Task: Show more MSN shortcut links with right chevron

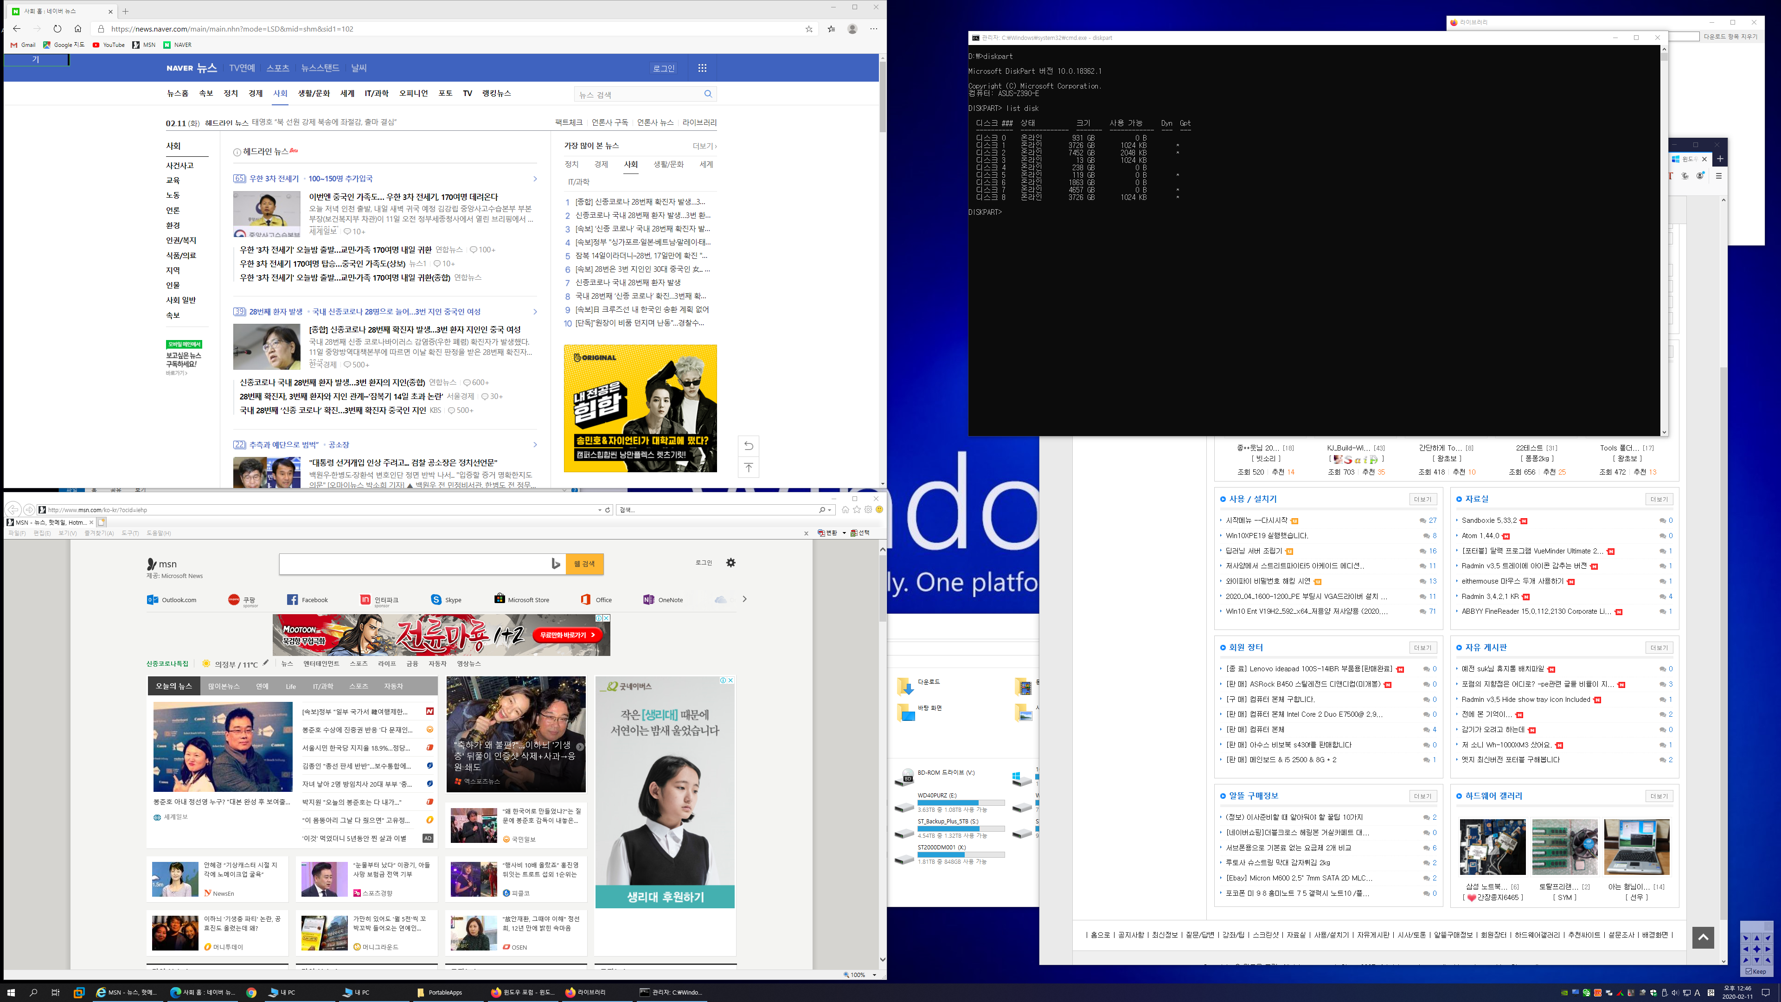Action: click(744, 599)
